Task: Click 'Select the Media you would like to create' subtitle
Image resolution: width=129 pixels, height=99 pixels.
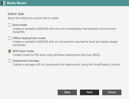Action: coord(33,18)
